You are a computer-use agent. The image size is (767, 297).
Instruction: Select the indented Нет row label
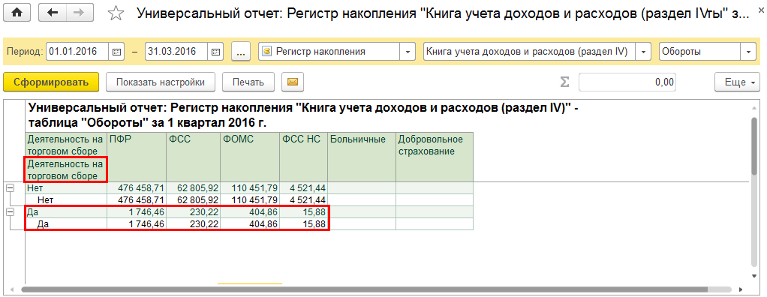click(66, 199)
